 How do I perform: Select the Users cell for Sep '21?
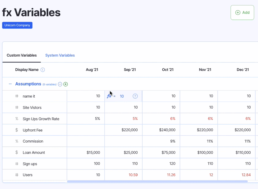click(123, 175)
